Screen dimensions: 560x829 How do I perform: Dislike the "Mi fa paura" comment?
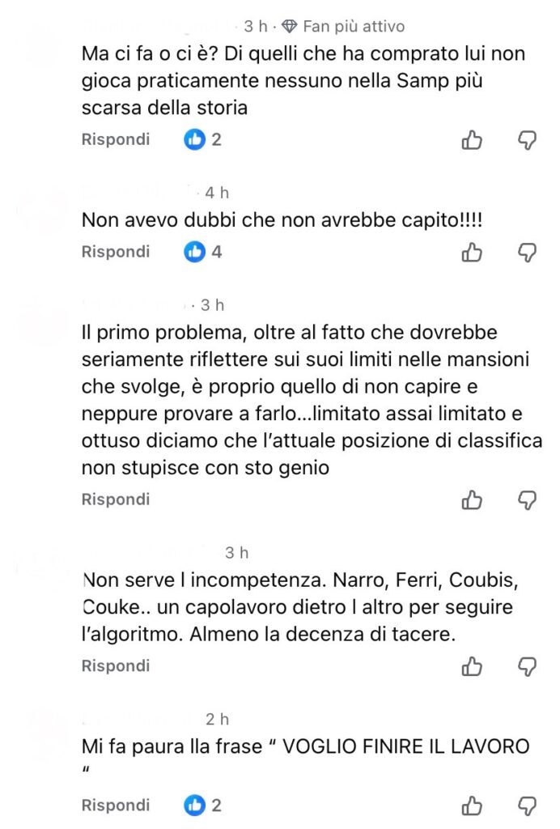(527, 806)
